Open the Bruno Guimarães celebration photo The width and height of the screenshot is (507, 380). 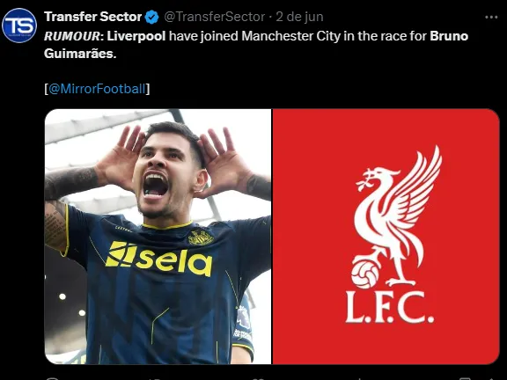[158, 237]
